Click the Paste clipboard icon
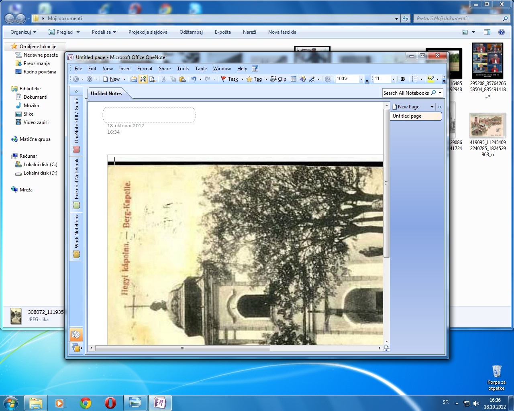The height and width of the screenshot is (411, 514). (182, 79)
